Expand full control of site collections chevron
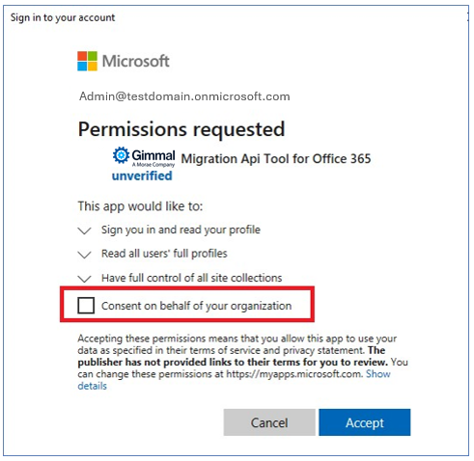474x461 pixels. pos(84,279)
